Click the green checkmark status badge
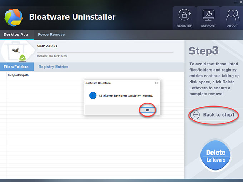 pos(23,58)
